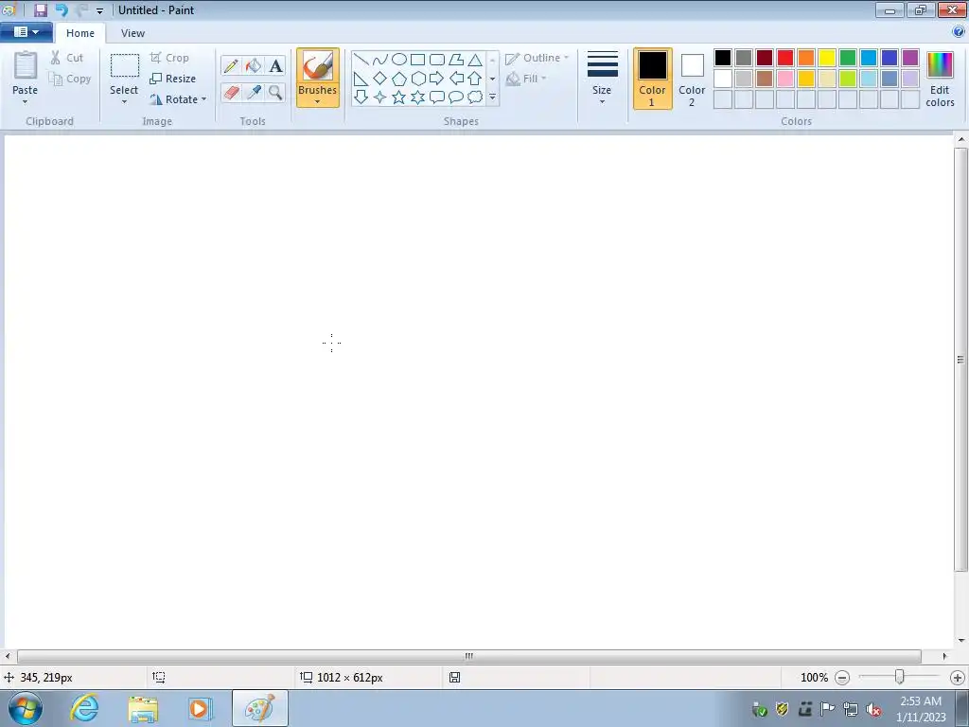Launch Internet Explorer from taskbar
The width and height of the screenshot is (969, 727).
pyautogui.click(x=84, y=708)
